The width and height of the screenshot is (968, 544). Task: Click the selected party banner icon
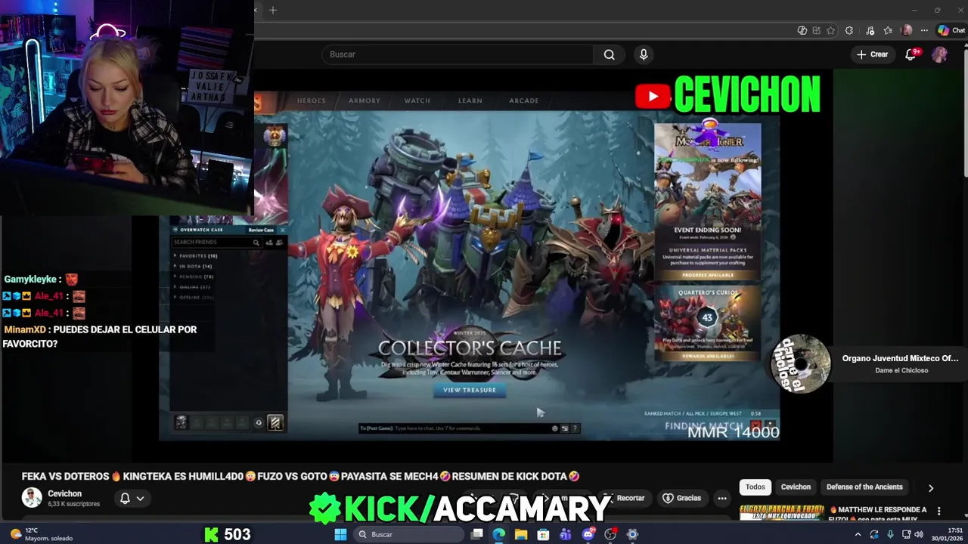[275, 423]
